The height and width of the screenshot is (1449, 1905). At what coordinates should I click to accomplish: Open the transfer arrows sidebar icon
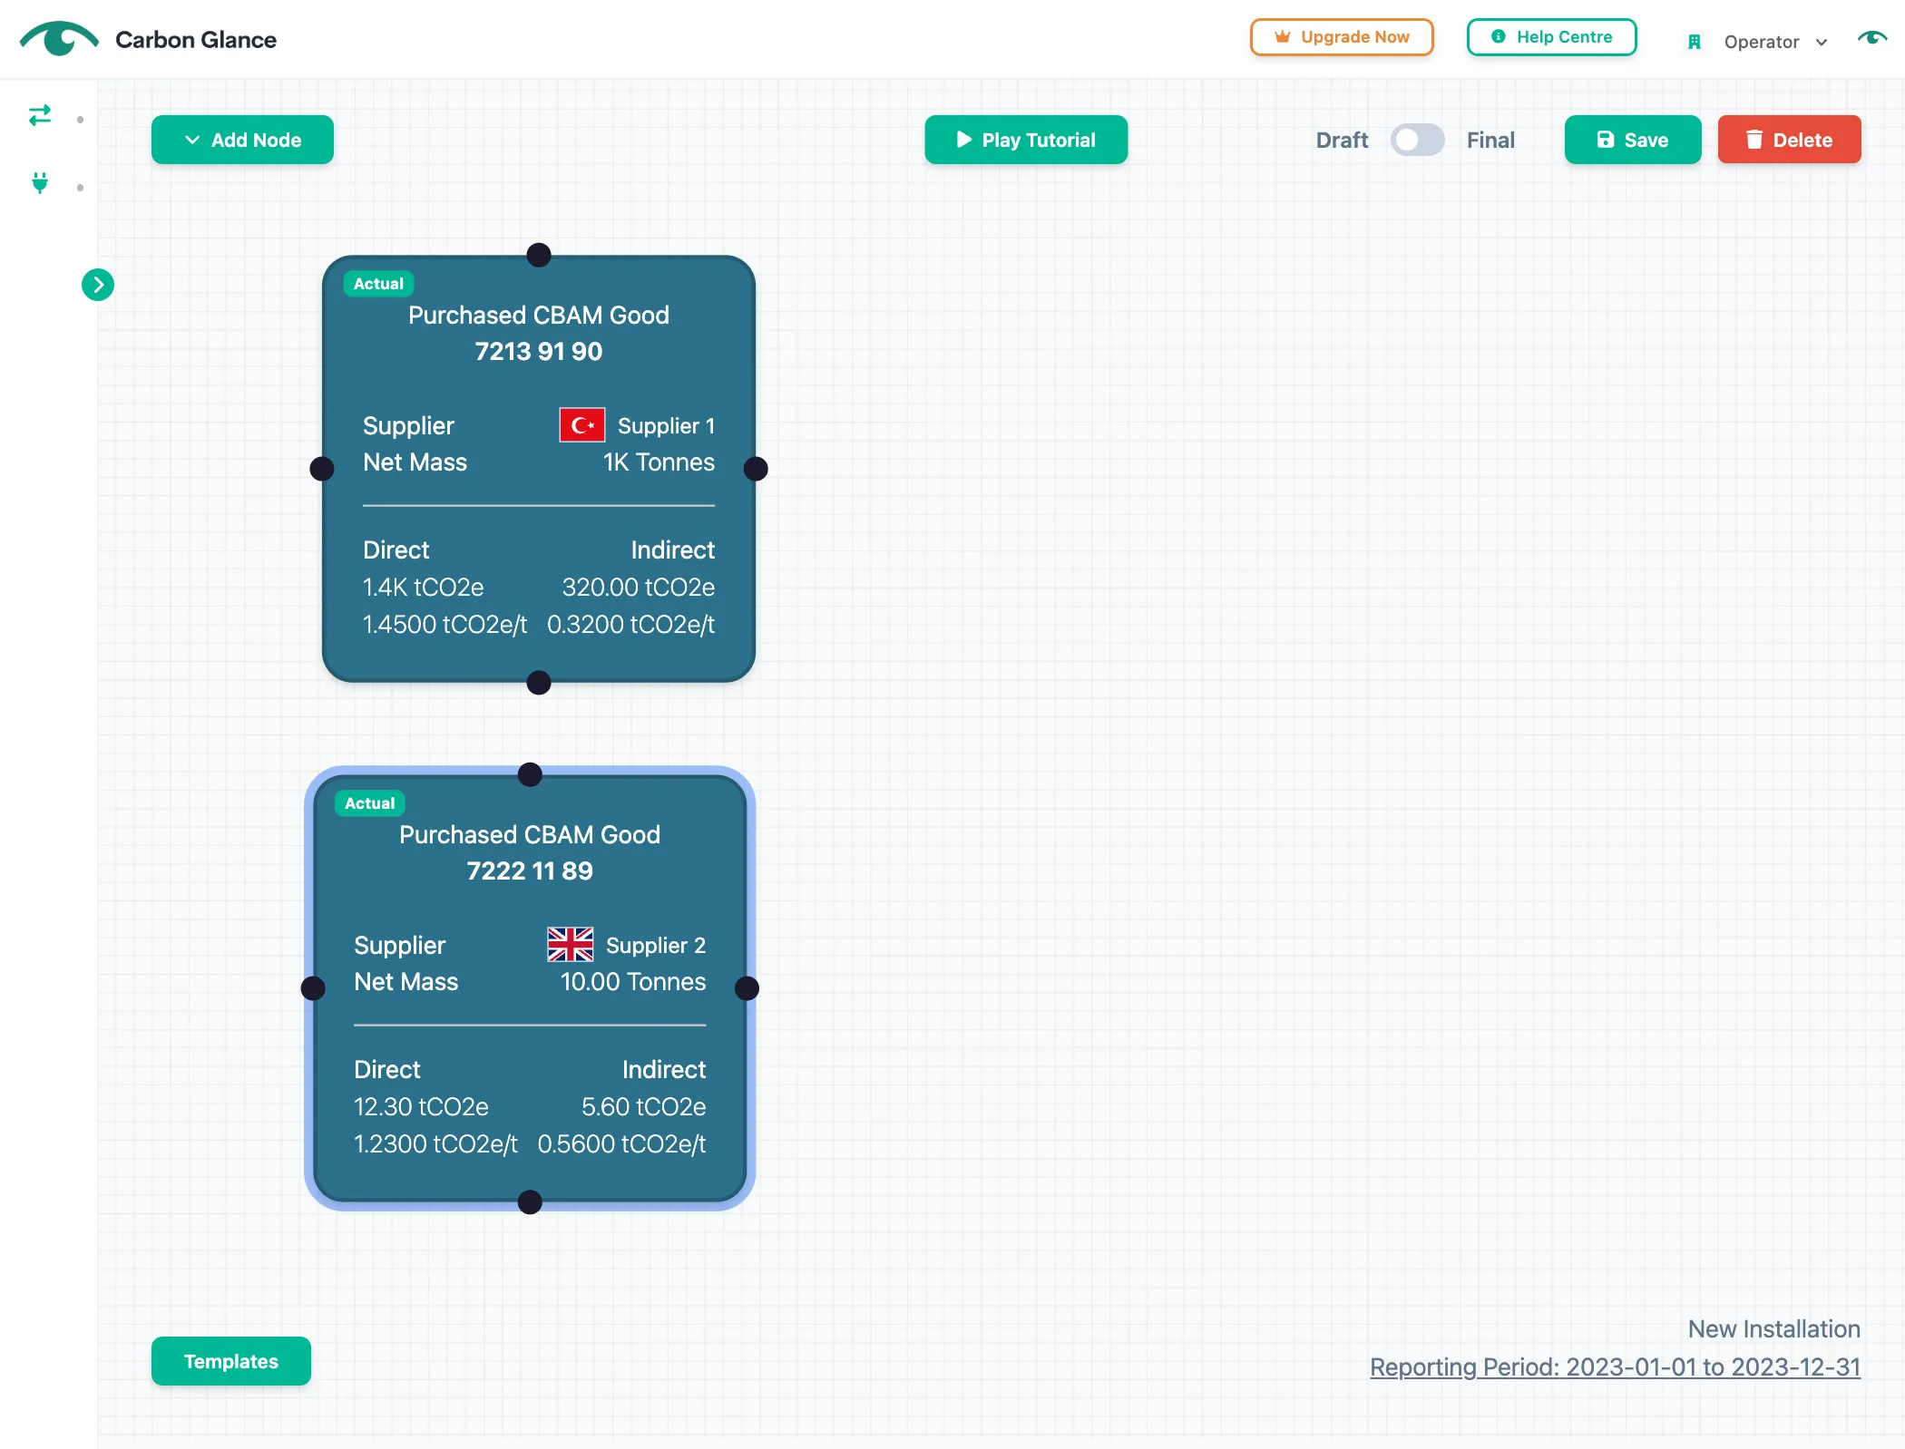click(40, 115)
